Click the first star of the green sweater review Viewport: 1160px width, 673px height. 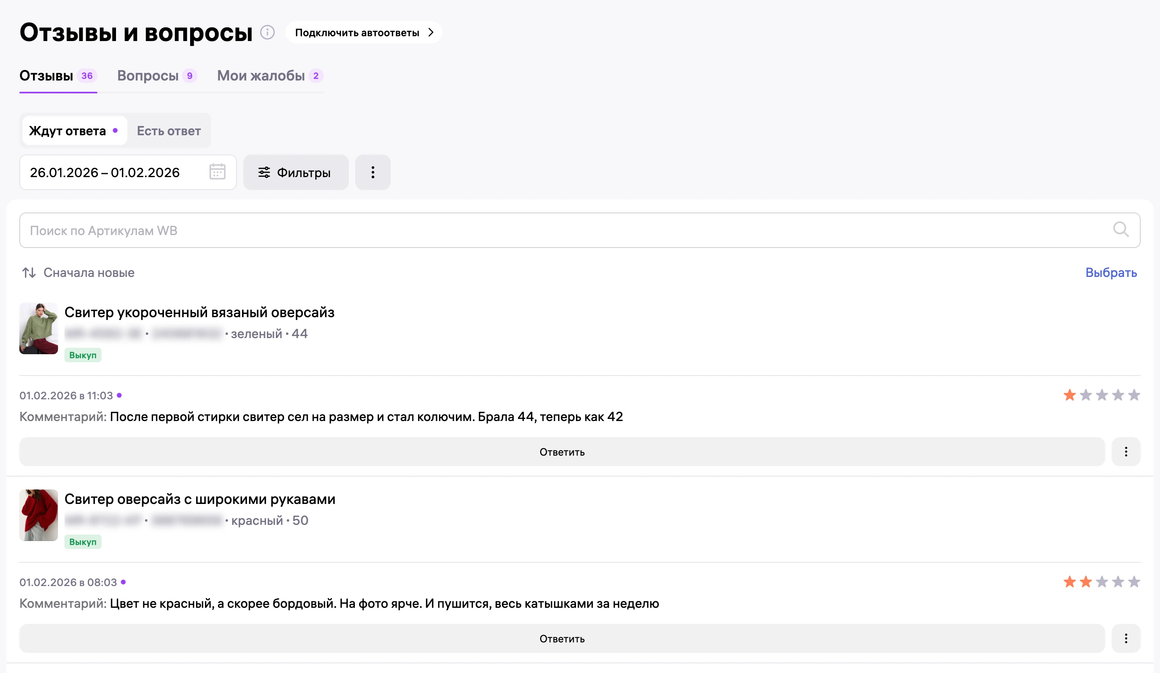click(x=1070, y=395)
